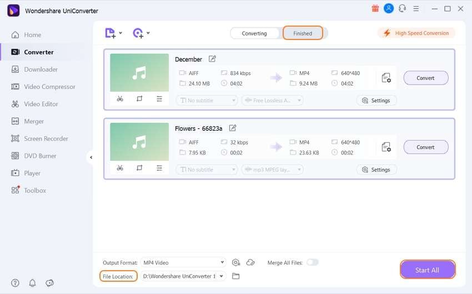Trim Flowers file with scissors icon

click(x=120, y=168)
